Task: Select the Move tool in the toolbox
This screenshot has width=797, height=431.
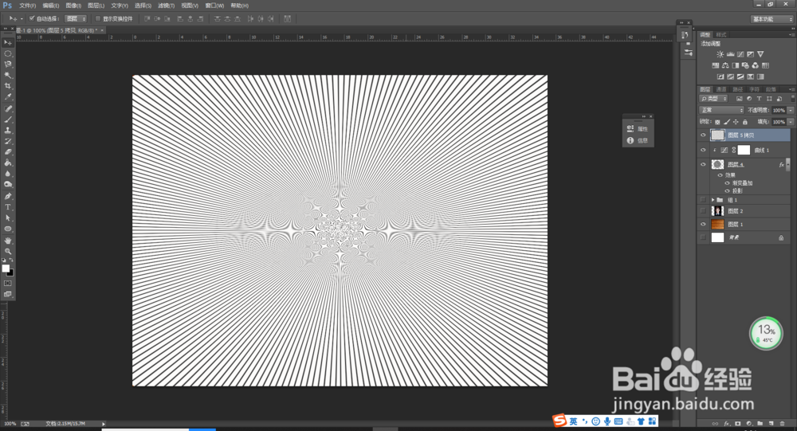Action: (x=8, y=43)
